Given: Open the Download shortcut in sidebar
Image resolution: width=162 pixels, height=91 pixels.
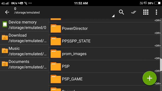Looking at the screenshot, I should pos(24,38).
